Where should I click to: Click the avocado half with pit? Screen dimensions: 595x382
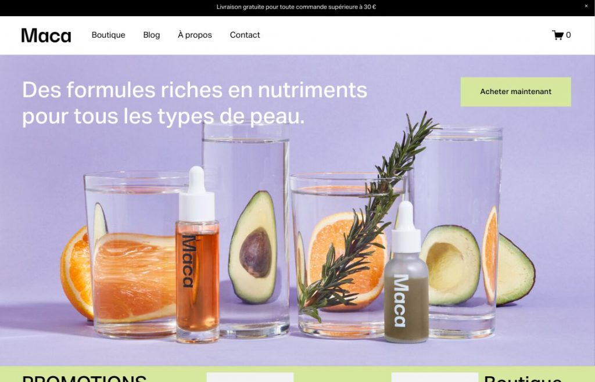point(253,247)
